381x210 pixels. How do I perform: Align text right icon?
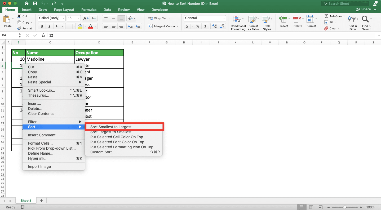[x=121, y=26]
